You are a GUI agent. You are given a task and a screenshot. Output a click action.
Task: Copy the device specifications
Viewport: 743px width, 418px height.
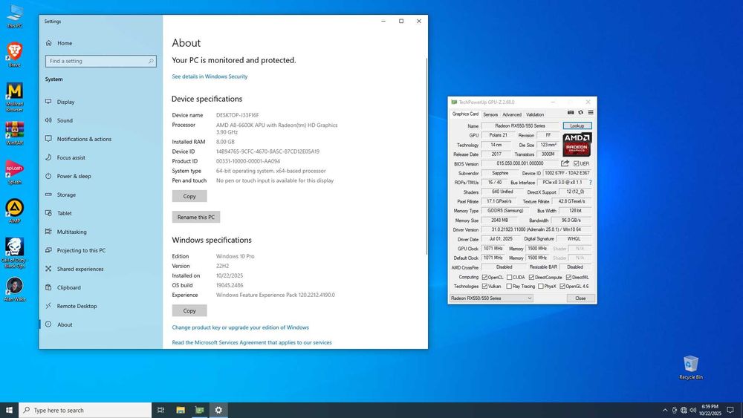(x=189, y=196)
